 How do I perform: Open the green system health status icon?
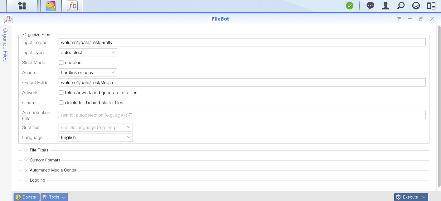[x=350, y=6]
